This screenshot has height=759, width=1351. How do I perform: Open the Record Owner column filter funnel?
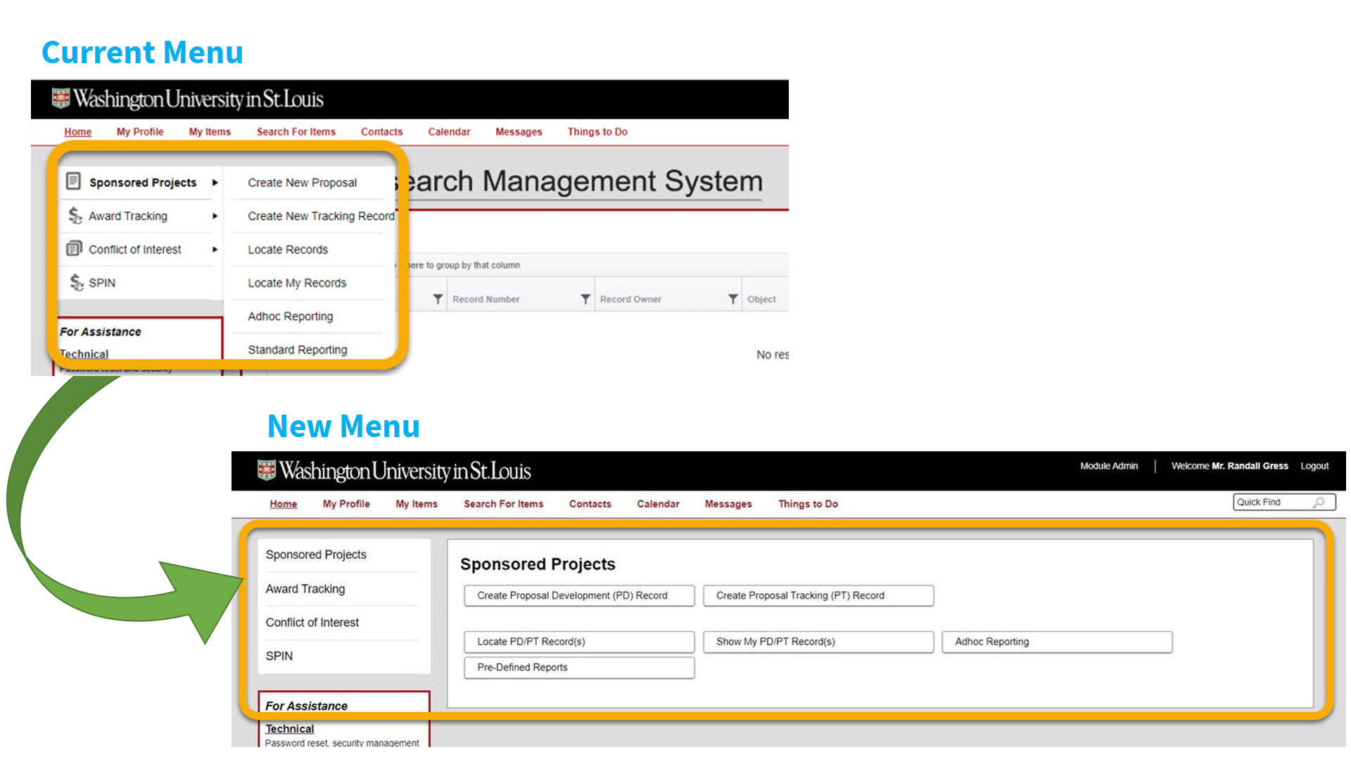pyautogui.click(x=733, y=299)
